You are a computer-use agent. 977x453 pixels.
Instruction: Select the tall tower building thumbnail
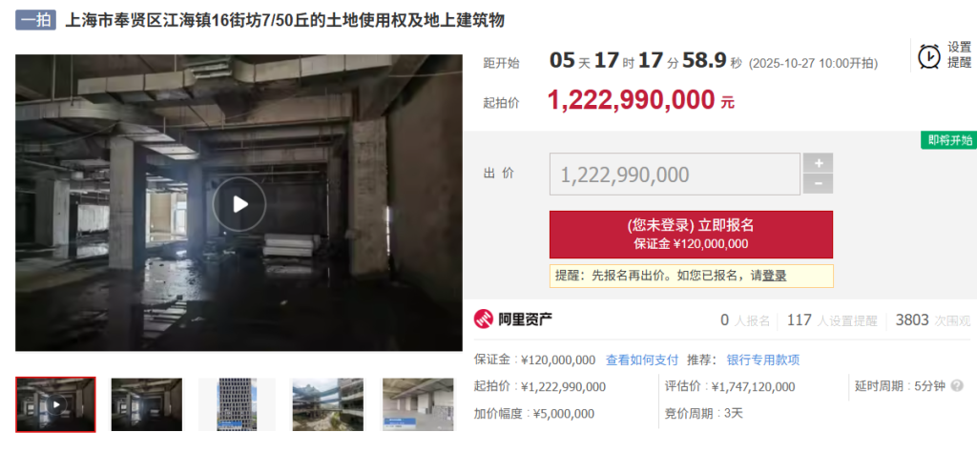pos(237,404)
